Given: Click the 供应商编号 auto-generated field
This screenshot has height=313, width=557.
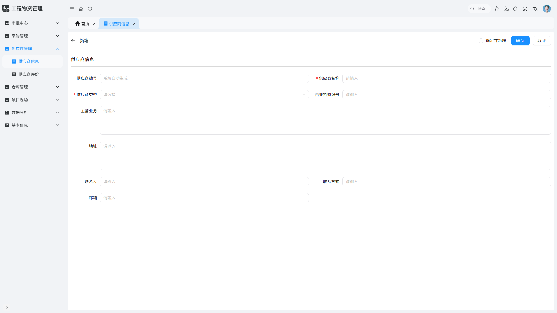Looking at the screenshot, I should 204,78.
